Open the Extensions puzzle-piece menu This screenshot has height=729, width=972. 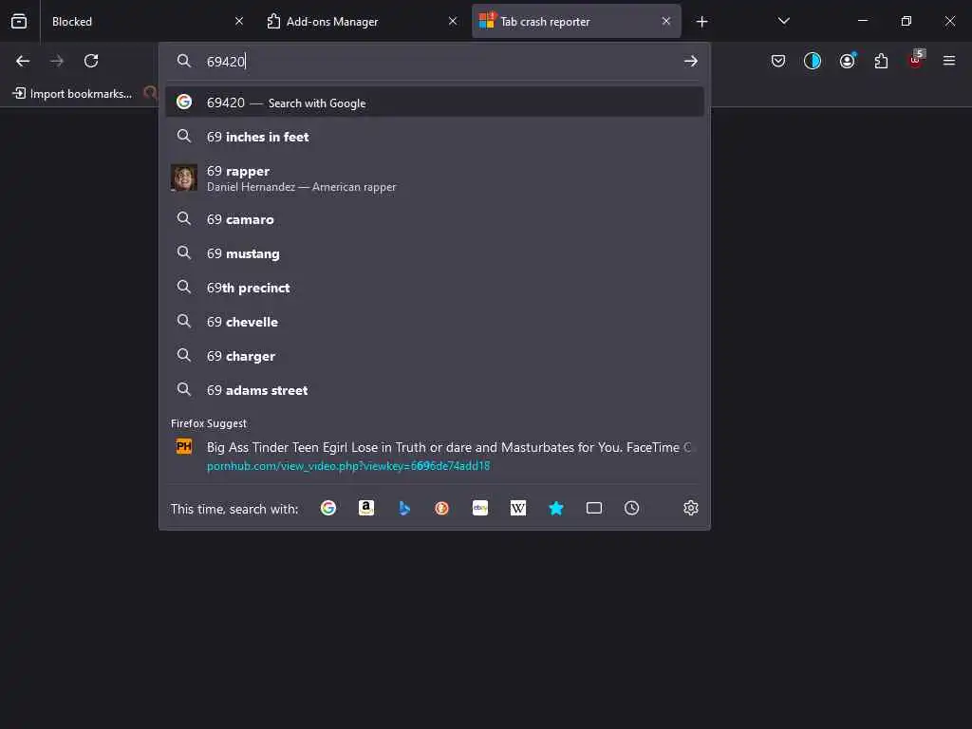tap(881, 61)
